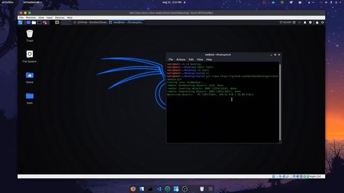Open the terminal in the dock
Image resolution: width=344 pixels, height=193 pixels.
tap(150, 189)
